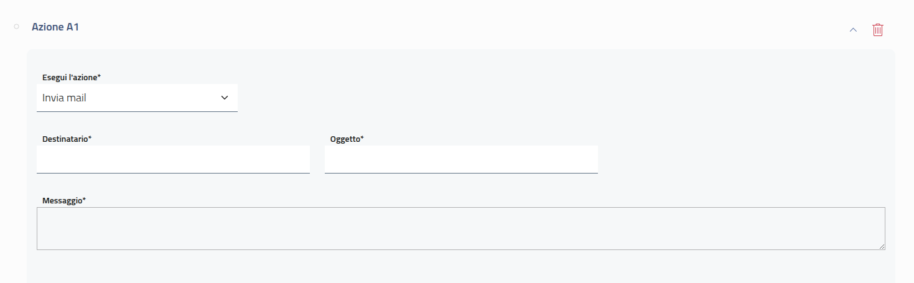Image resolution: width=914 pixels, height=283 pixels.
Task: Click the Messaggio text area resize handle
Action: (x=882, y=246)
